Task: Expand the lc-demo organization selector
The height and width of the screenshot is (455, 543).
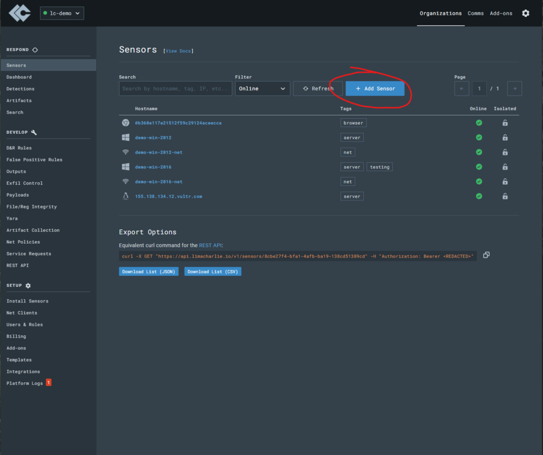Action: tap(62, 13)
